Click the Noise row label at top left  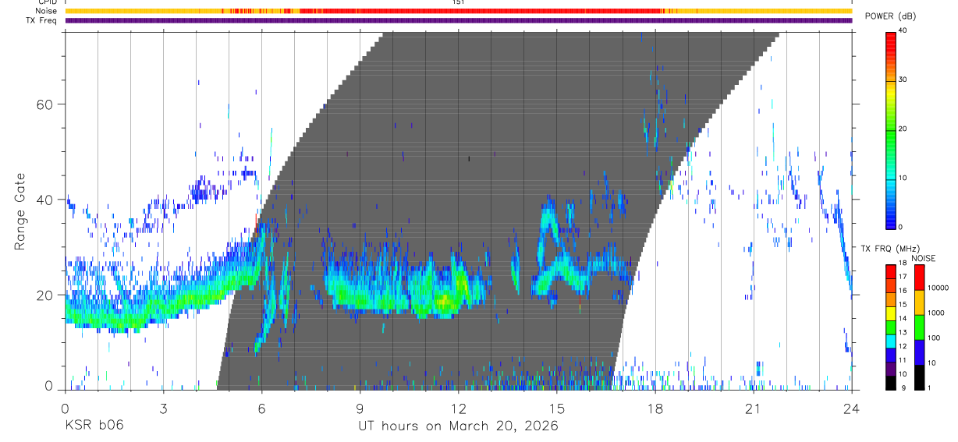pos(48,12)
